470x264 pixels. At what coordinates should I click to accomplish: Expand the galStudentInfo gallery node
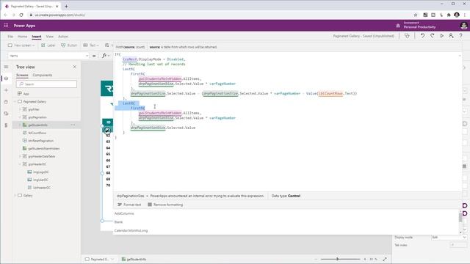coord(20,125)
